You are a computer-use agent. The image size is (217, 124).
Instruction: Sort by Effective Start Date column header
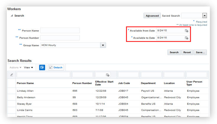point(104,83)
